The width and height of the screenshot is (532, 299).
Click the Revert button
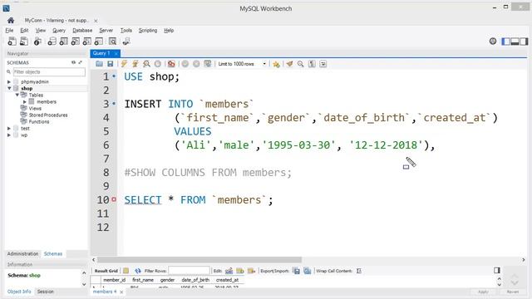point(513,292)
